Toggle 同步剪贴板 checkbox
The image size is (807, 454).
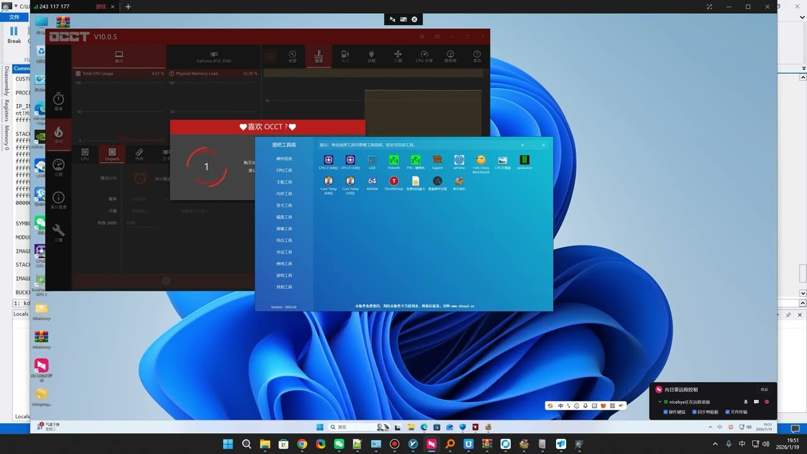pos(695,412)
